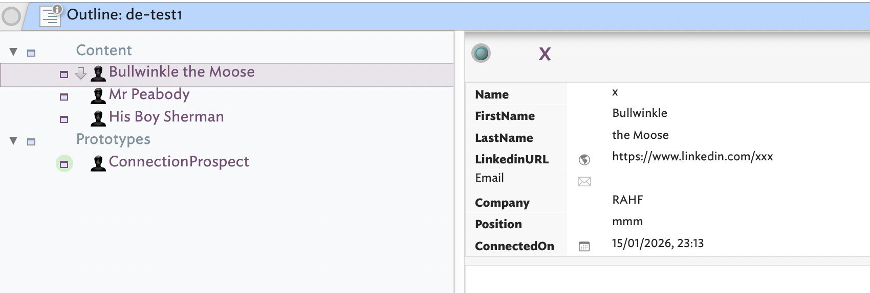Select the His Boy Sherman note
This screenshot has height=293, width=870.
click(x=166, y=117)
